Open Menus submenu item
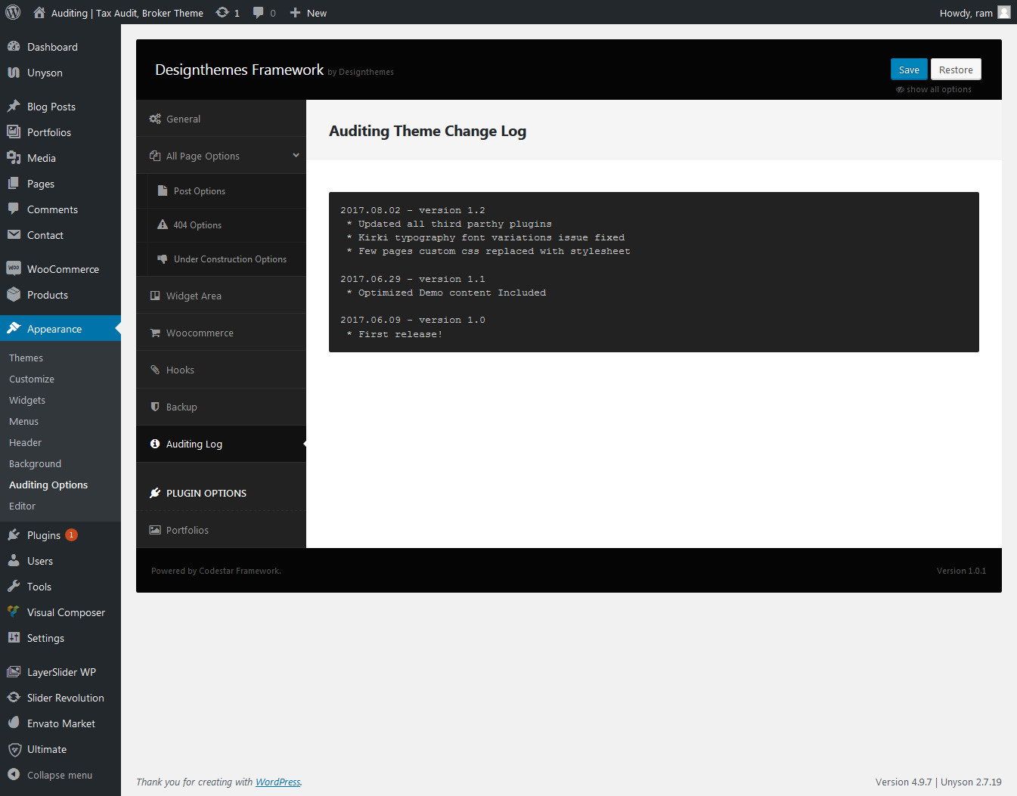 click(23, 421)
